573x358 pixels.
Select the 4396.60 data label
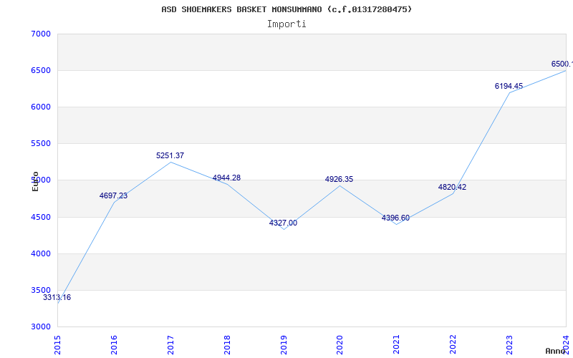click(396, 218)
